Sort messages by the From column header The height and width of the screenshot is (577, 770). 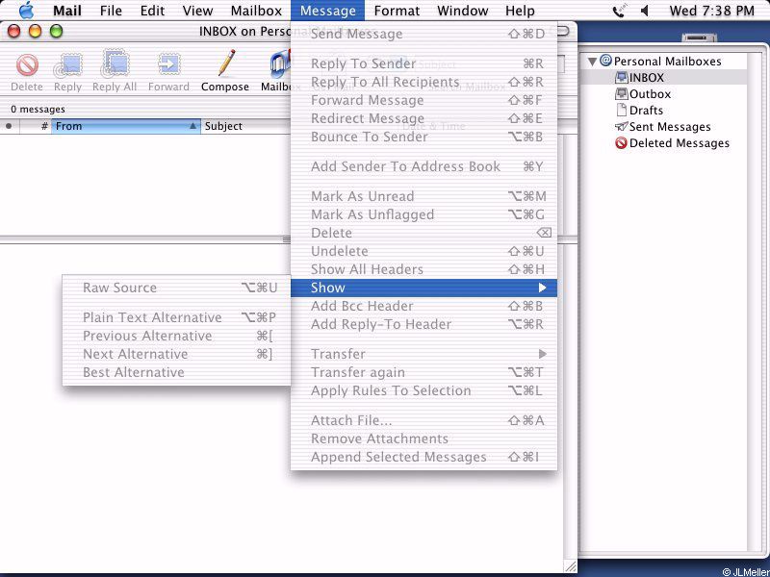pyautogui.click(x=126, y=126)
